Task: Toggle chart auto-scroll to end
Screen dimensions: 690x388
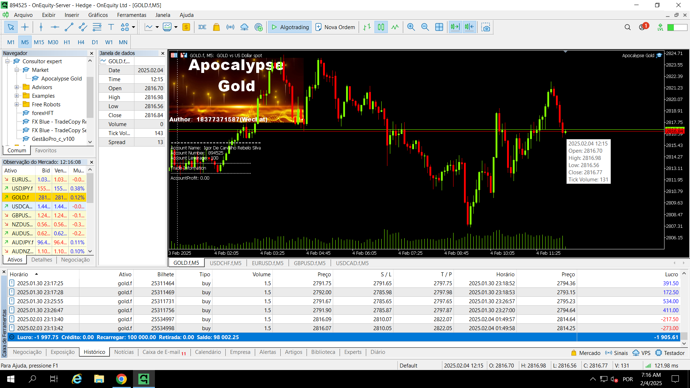Action: point(455,27)
